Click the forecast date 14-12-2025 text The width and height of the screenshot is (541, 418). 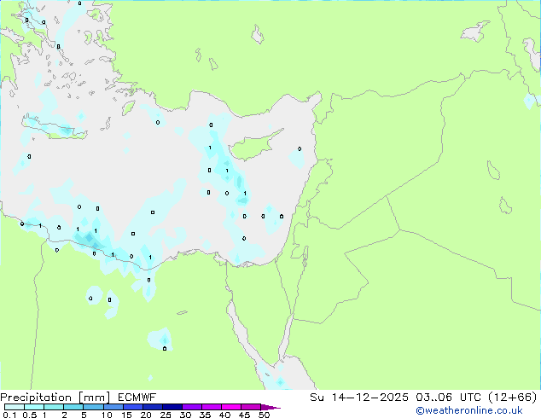tap(370, 398)
